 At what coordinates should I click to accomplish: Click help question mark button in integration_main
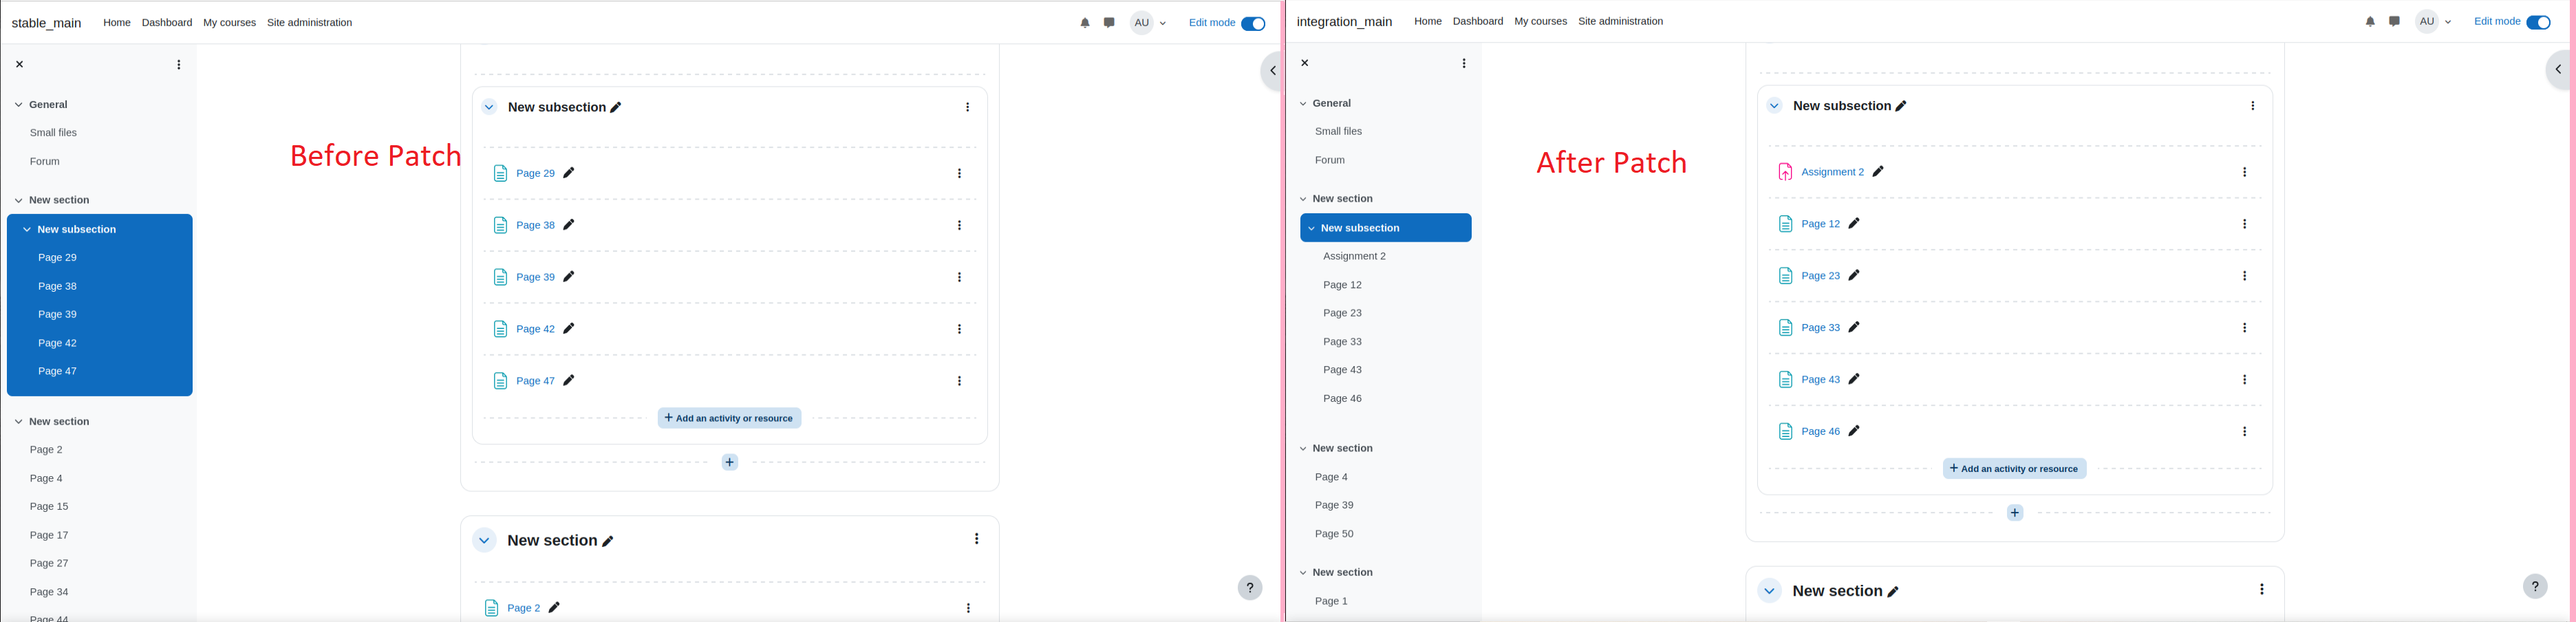tap(2535, 587)
